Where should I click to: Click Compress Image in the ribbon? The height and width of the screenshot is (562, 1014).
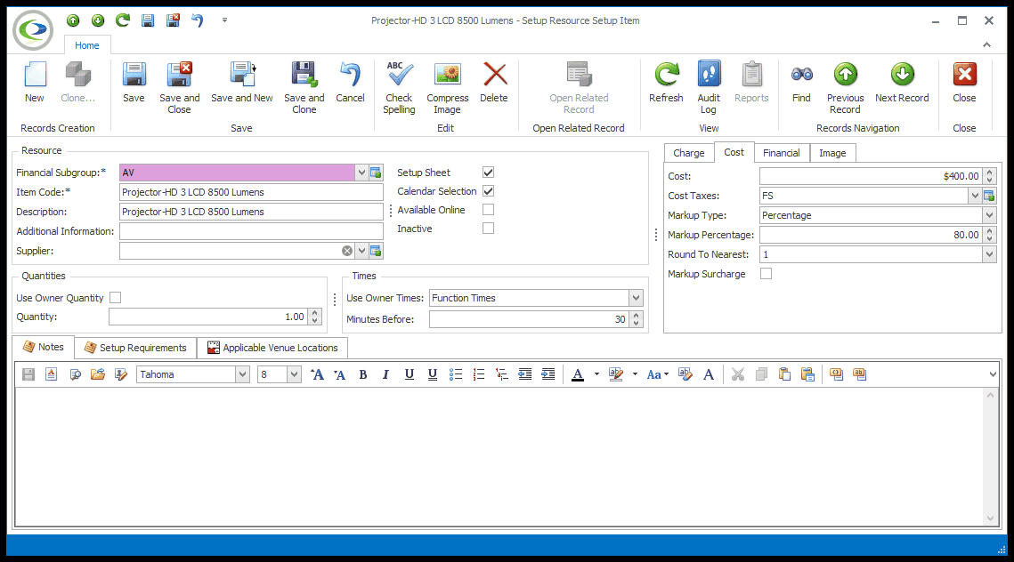pos(448,88)
